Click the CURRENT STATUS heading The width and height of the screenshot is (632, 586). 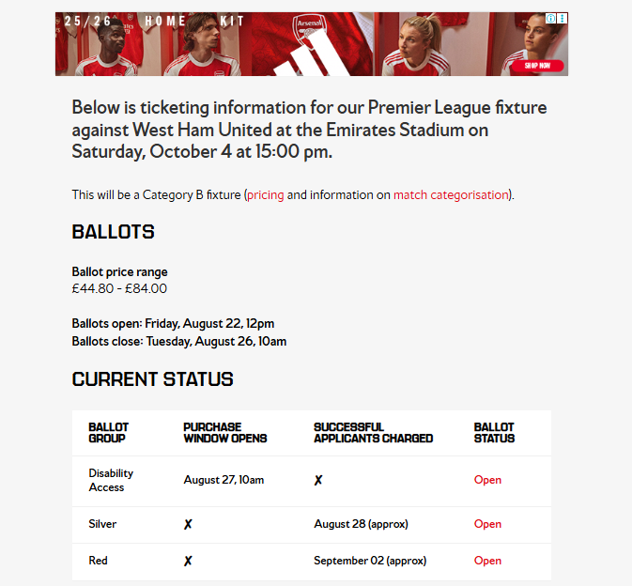[x=152, y=379]
